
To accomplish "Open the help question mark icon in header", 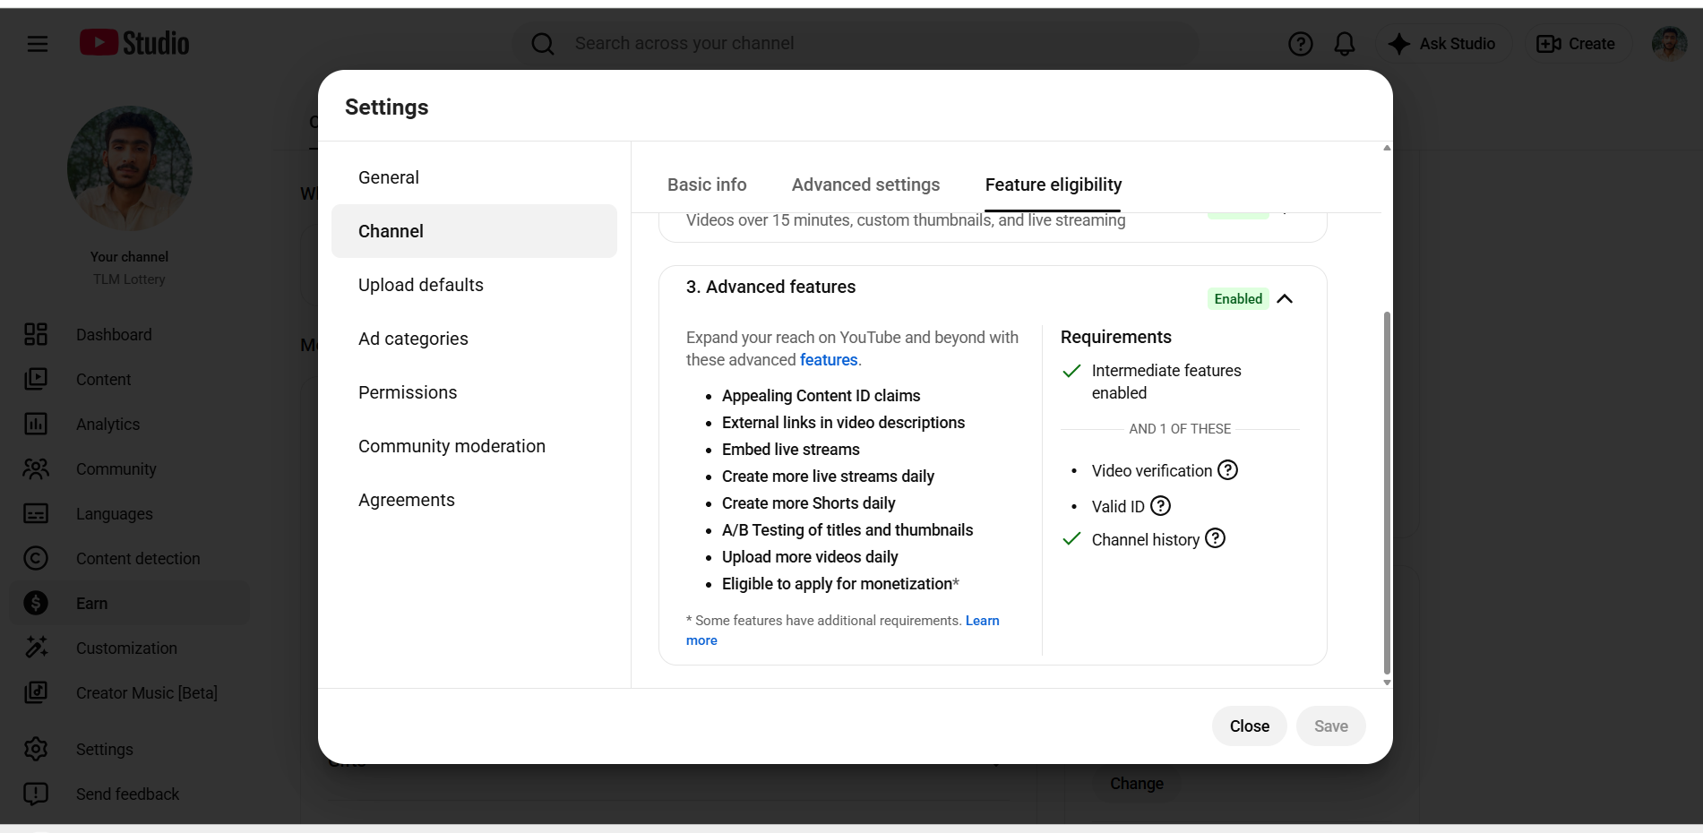I will (1300, 44).
